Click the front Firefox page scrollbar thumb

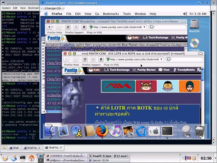click(x=203, y=74)
